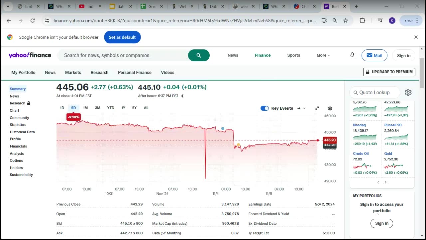Open Historical Data in left sidebar
The image size is (426, 240).
22,132
